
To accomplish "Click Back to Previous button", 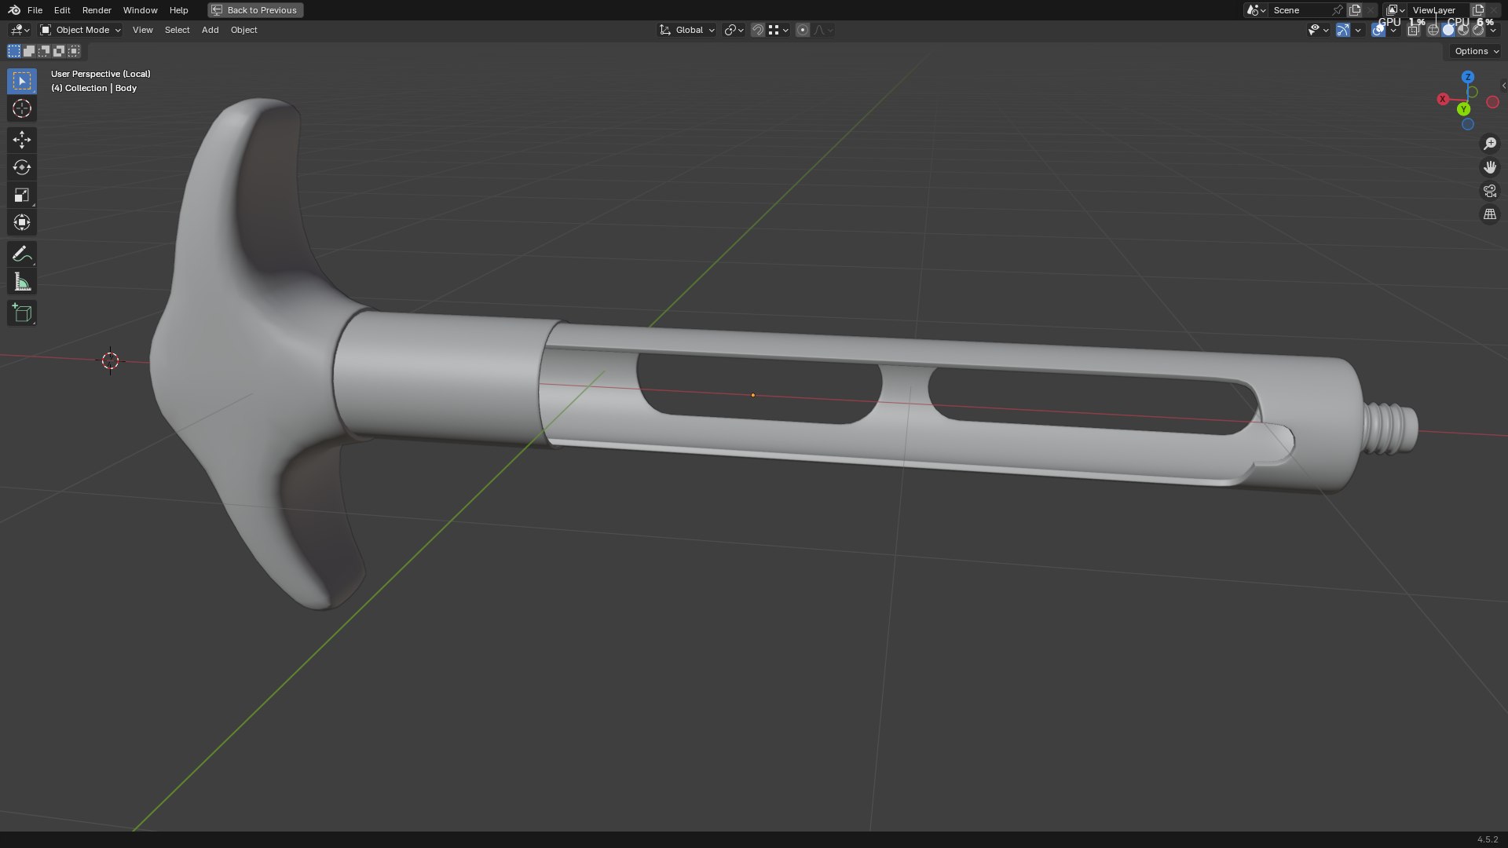I will click(255, 10).
